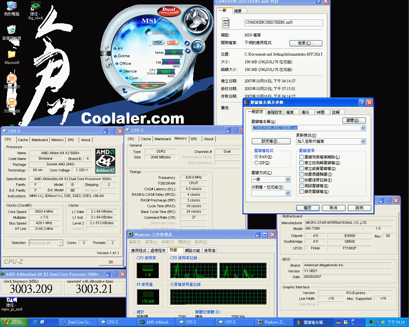Open the archive name dropdown arrow

tap(363, 128)
